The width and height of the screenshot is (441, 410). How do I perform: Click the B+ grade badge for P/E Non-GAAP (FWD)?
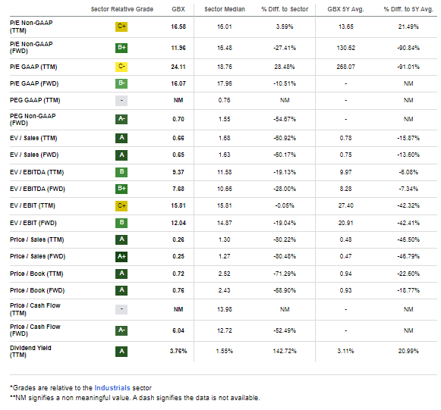(x=121, y=48)
